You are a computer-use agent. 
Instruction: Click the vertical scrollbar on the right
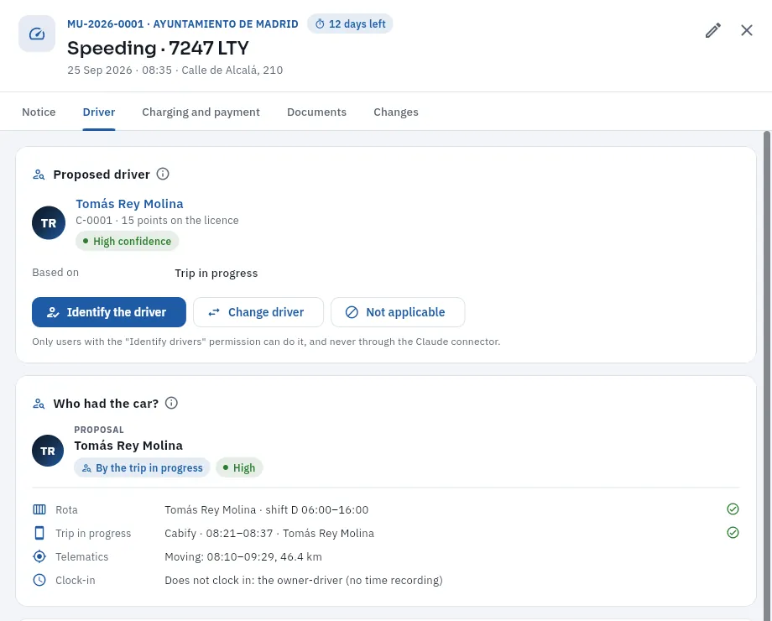click(767, 374)
